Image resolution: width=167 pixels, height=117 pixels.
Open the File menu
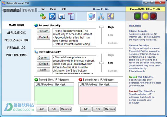43,9
